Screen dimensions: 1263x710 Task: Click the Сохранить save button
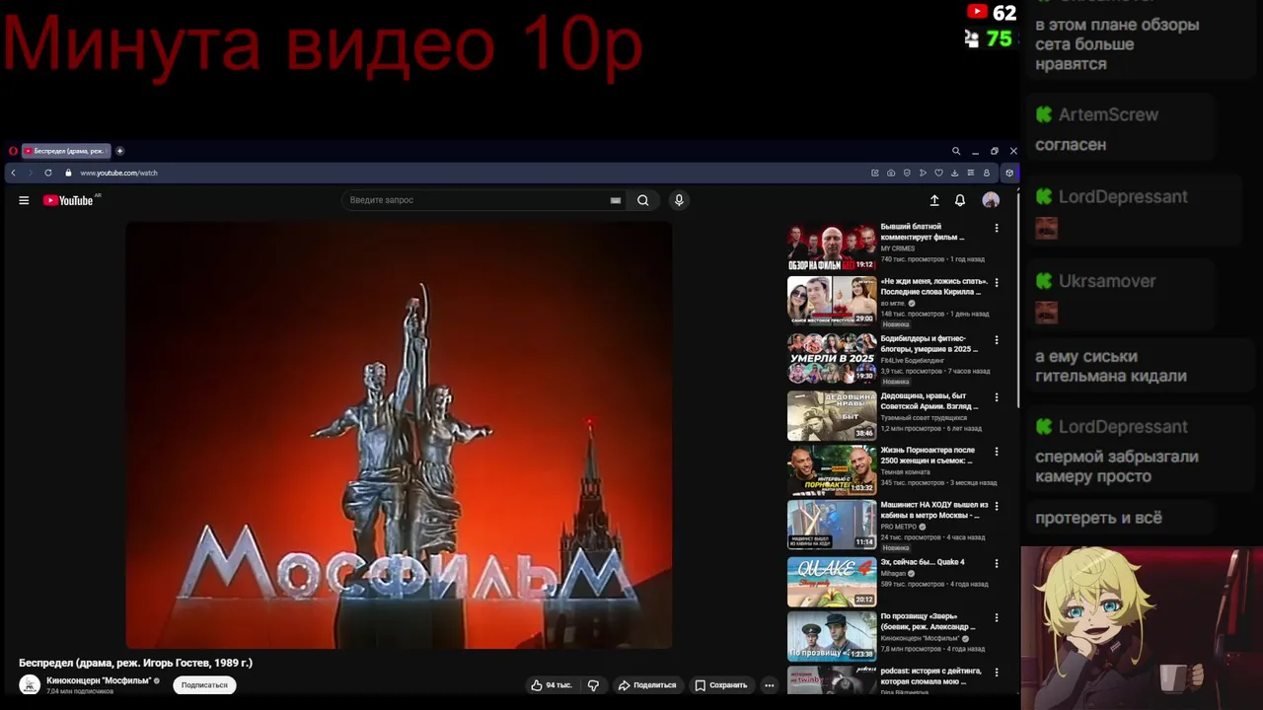(x=720, y=685)
